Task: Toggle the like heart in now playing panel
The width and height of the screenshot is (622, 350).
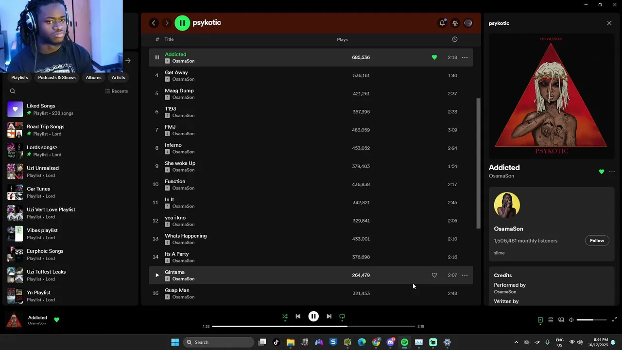Action: [x=602, y=172]
